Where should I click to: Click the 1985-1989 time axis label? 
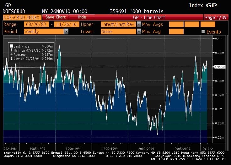[37, 149]
